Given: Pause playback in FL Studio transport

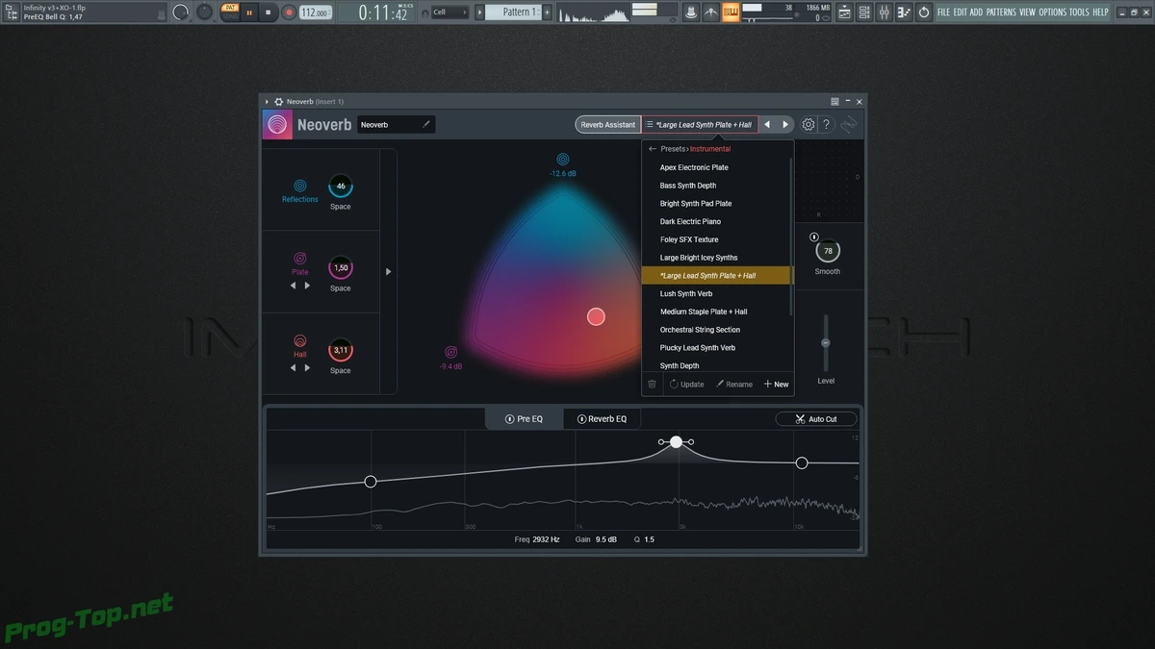Looking at the screenshot, I should 249,12.
